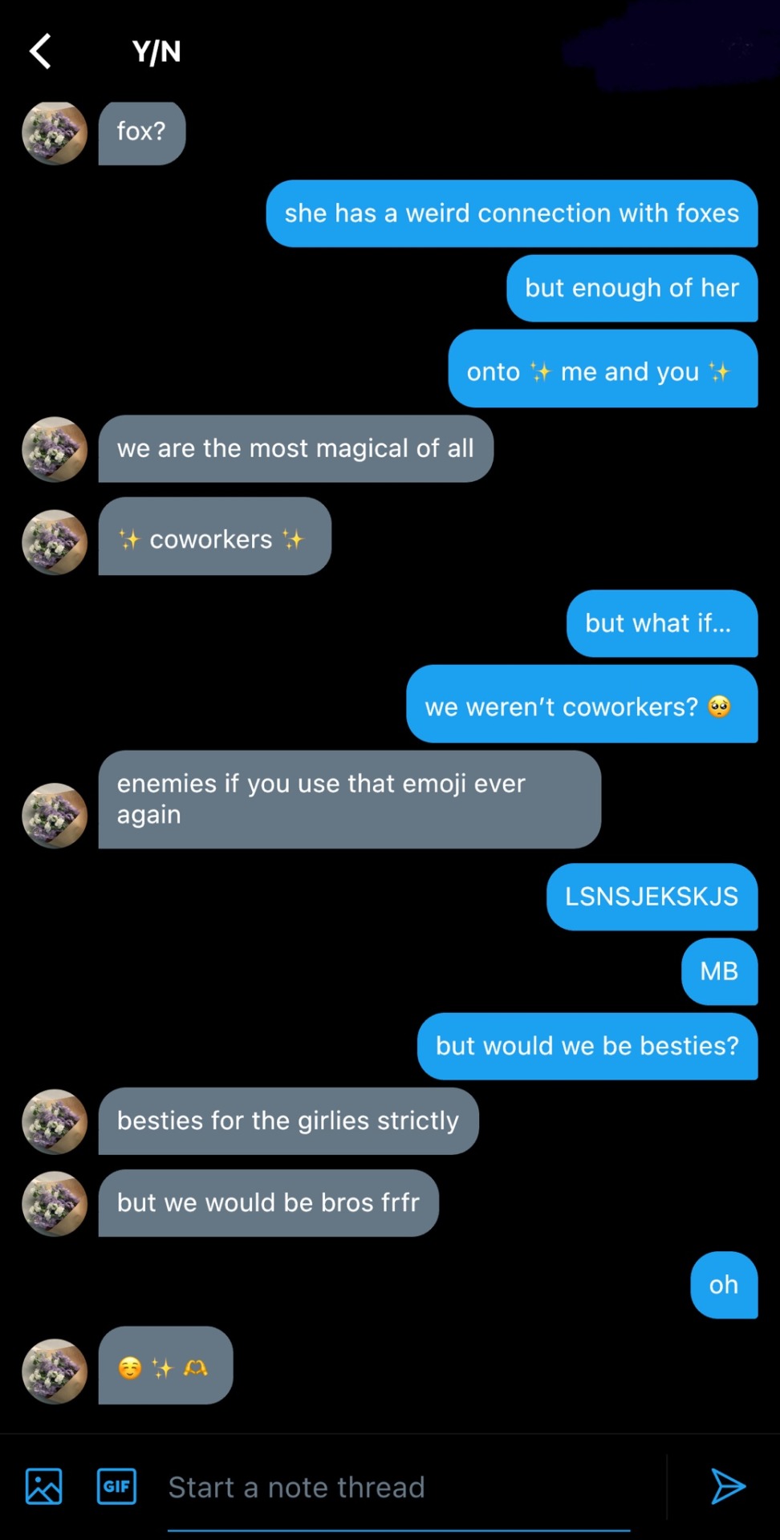Select 'besties for the girlies strictly' bubble
The height and width of the screenshot is (1540, 780).
tap(289, 1121)
